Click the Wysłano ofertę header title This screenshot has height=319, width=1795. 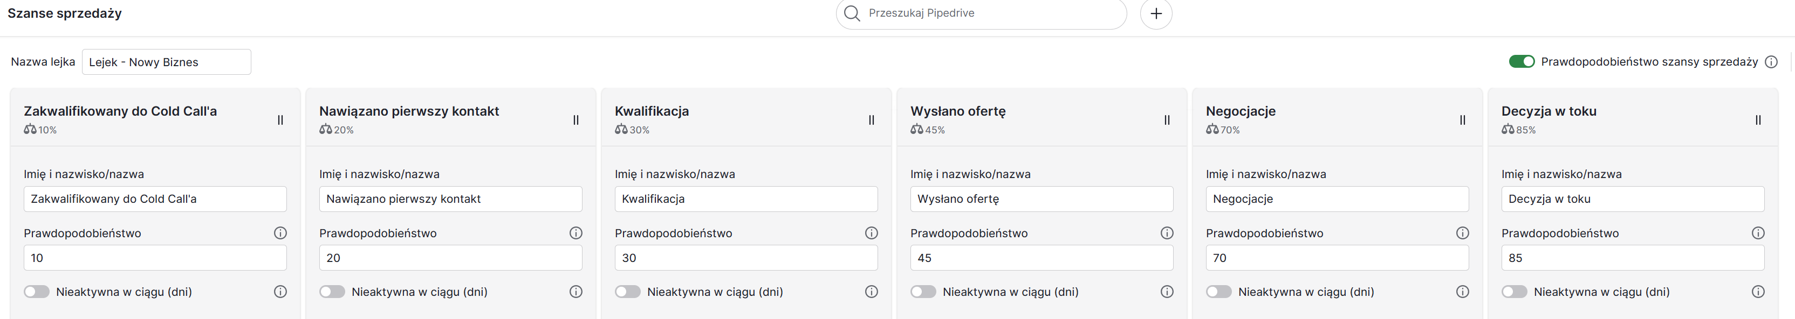[957, 111]
